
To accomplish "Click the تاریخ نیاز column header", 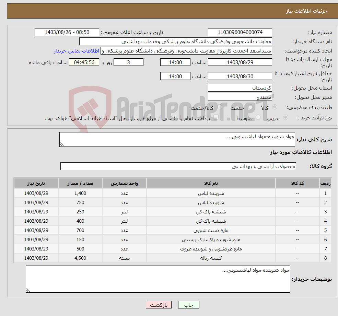I will pyautogui.click(x=36, y=184).
